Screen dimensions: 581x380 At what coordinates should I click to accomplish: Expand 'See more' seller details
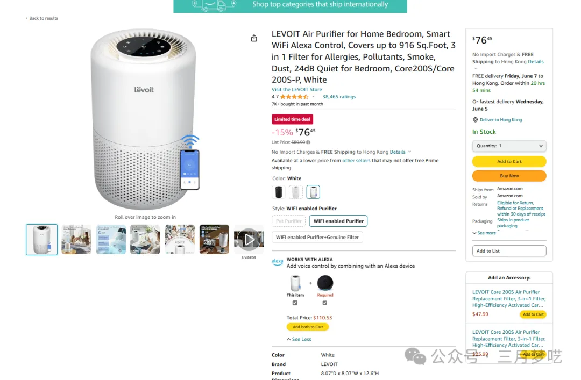[484, 233]
